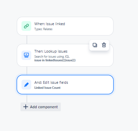Click the Lookup issues monitor icon
This screenshot has height=131, width=138.
(x=26, y=55)
